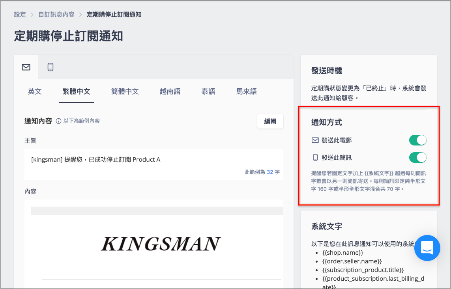Viewport: 451px width, 289px height.
Task: Open the live chat support bubble
Action: pyautogui.click(x=427, y=248)
